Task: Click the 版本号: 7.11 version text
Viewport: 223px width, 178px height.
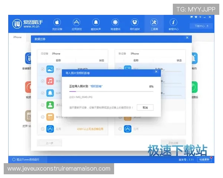Action: pos(186,160)
